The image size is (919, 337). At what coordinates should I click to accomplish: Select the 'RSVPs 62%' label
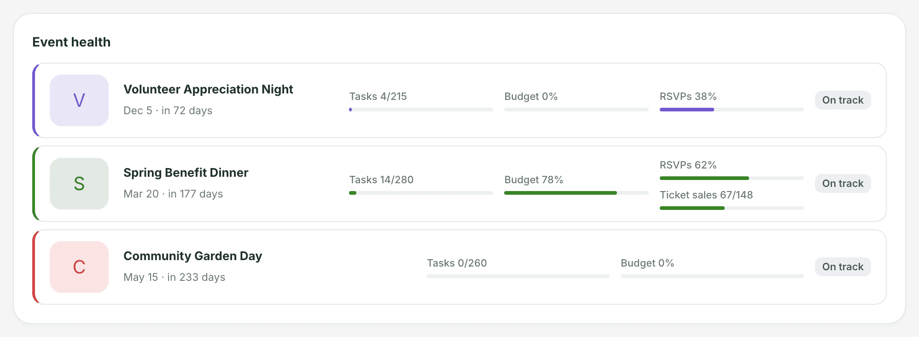[x=688, y=165]
